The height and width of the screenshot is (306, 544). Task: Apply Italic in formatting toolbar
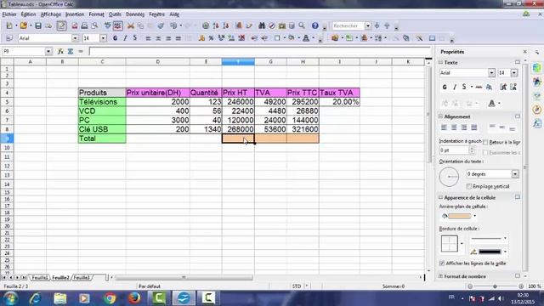pyautogui.click(x=125, y=38)
